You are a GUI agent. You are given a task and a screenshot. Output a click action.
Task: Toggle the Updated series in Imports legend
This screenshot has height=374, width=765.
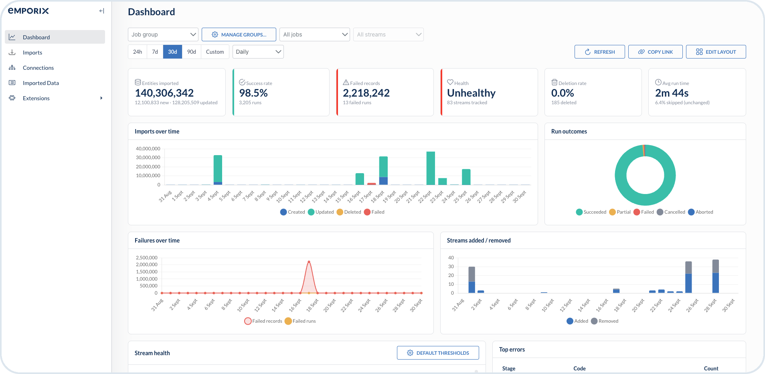(x=321, y=212)
